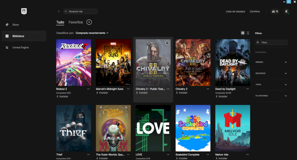Expand the Plataforma filter
Viewport: 297px width, 160px height.
click(271, 96)
